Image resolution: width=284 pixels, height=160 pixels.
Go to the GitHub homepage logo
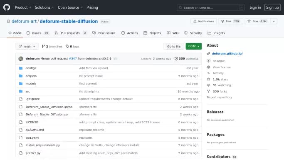coord(7,7)
